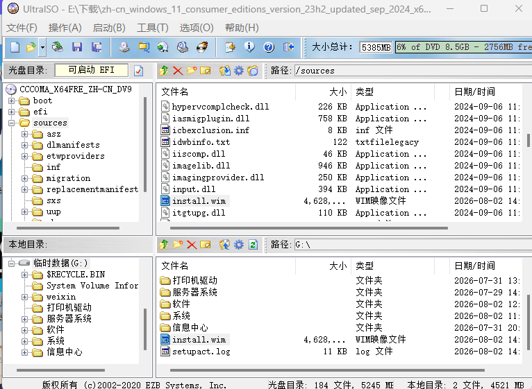Open the 工具(T) menu
This screenshot has width=532, height=389.
152,28
